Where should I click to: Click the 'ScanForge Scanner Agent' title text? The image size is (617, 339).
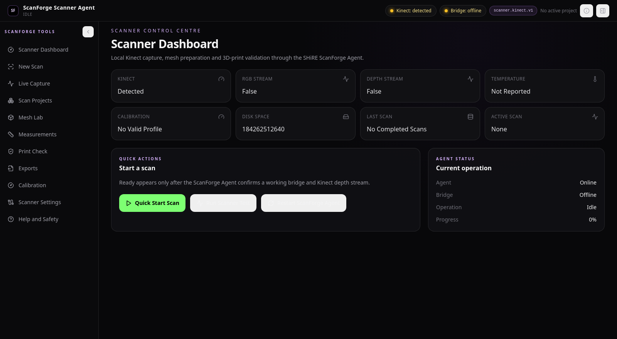pos(59,8)
